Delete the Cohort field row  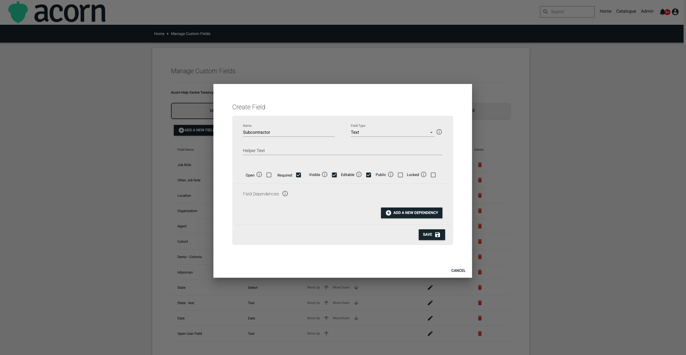coord(480,241)
